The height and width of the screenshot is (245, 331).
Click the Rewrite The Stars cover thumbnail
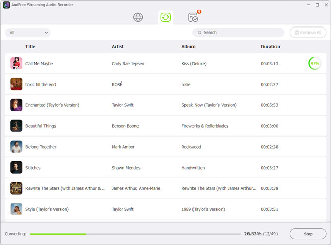tap(16, 188)
